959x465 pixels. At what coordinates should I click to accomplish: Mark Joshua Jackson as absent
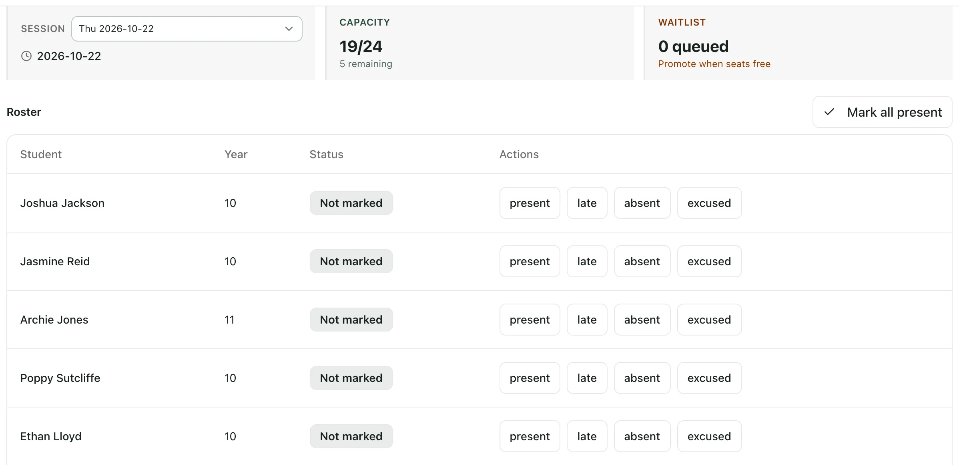(x=642, y=203)
